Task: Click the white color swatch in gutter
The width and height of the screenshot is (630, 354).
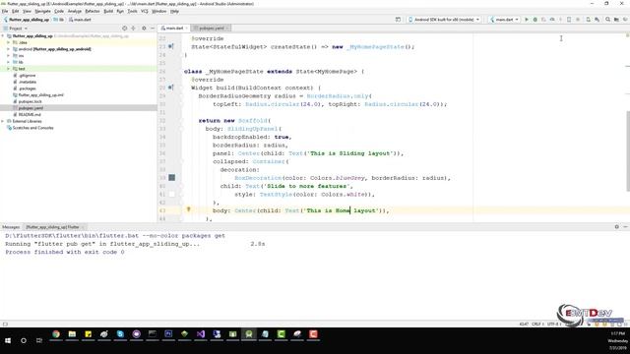Action: point(171,194)
